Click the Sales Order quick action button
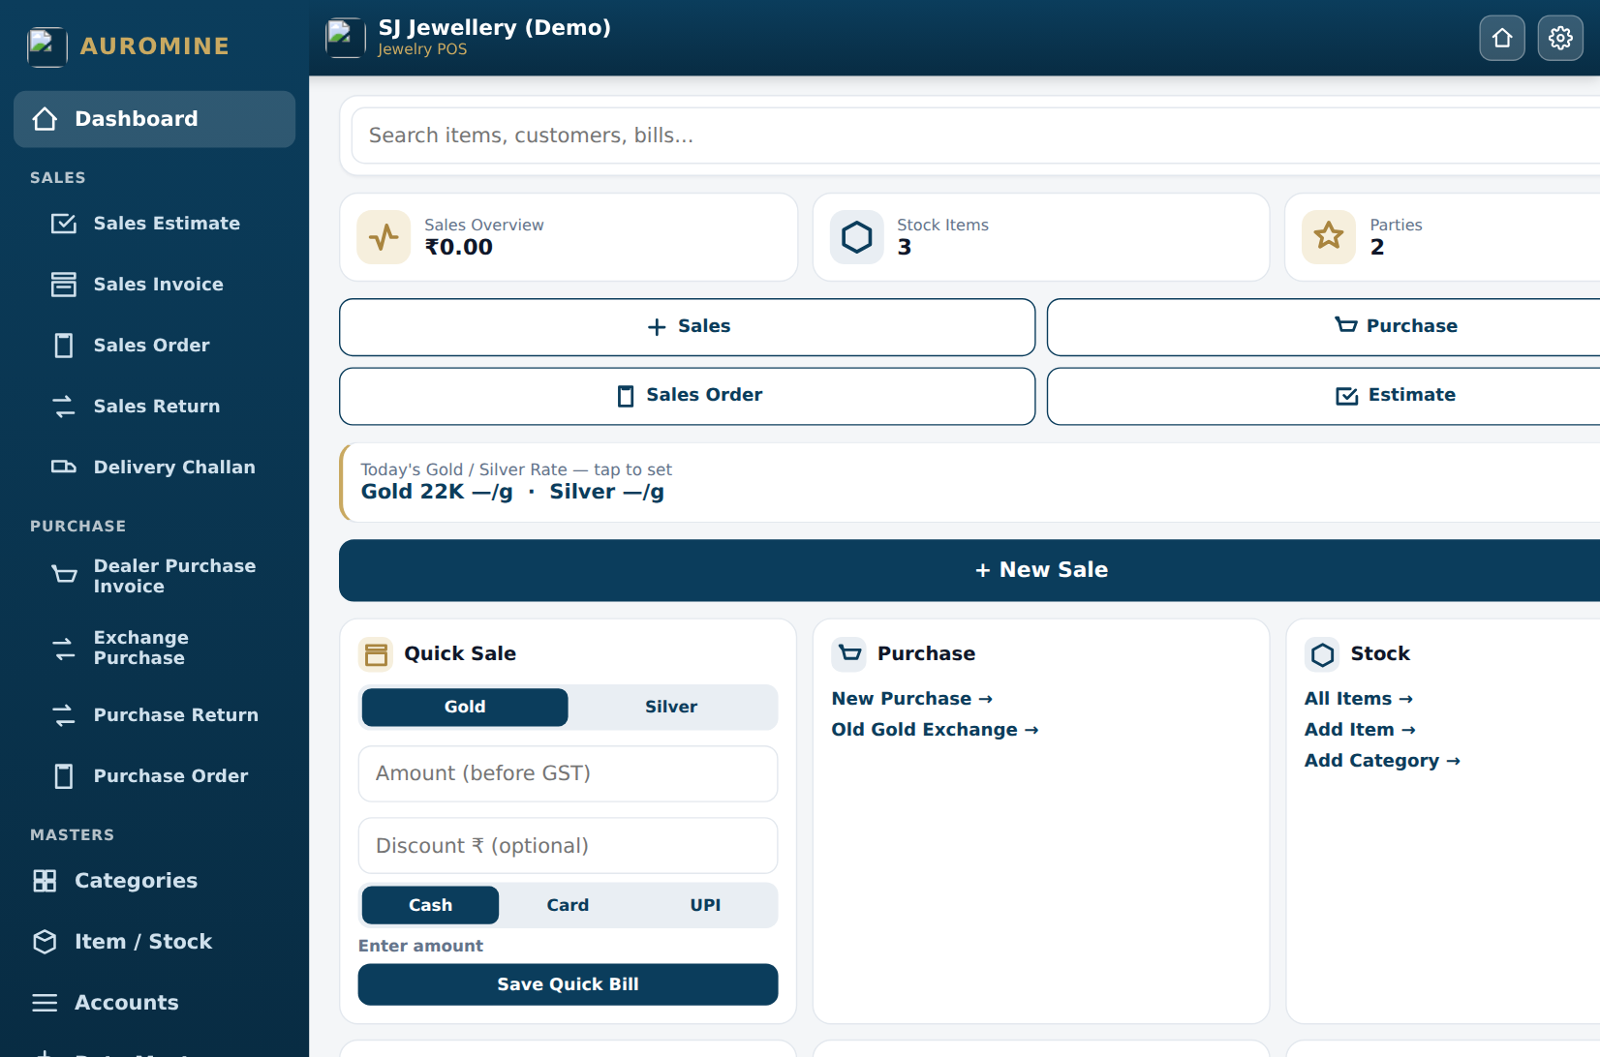This screenshot has height=1057, width=1600. pos(688,396)
